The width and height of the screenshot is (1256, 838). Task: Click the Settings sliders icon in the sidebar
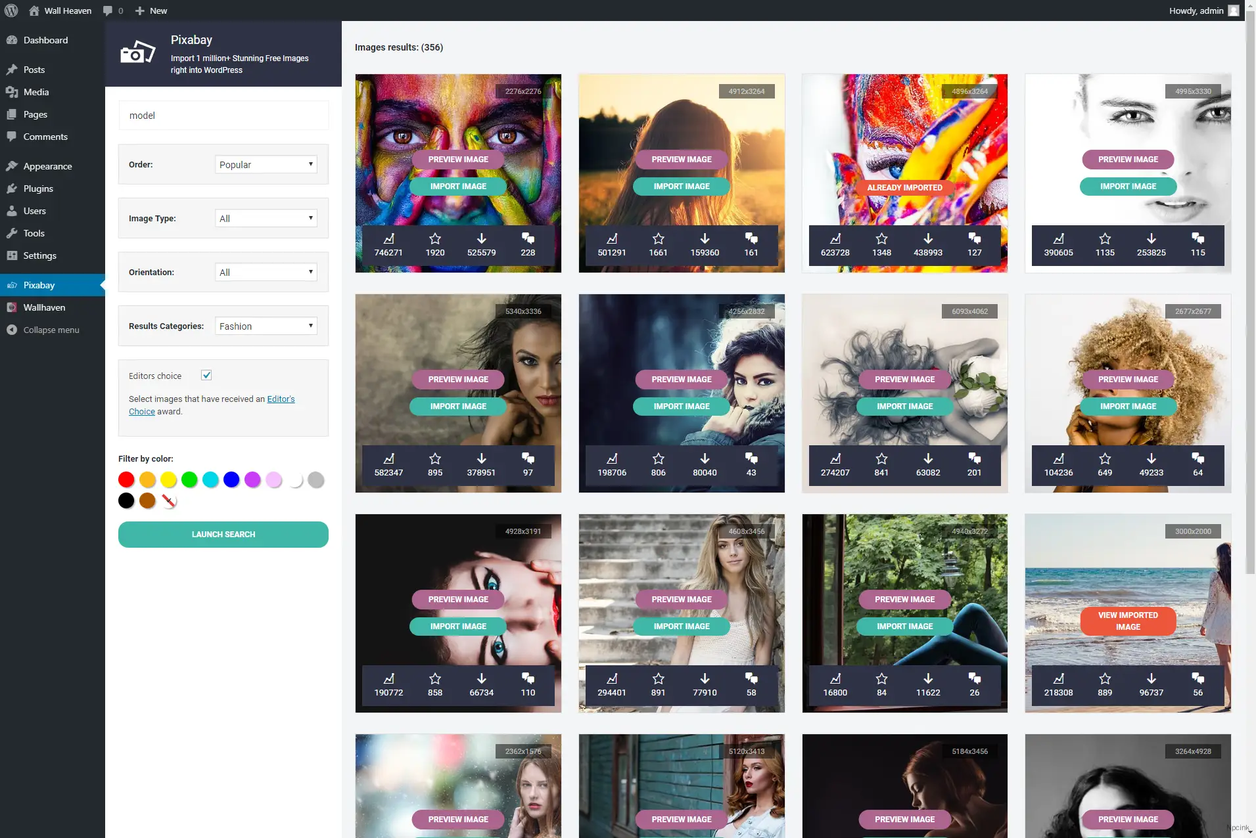(x=12, y=255)
